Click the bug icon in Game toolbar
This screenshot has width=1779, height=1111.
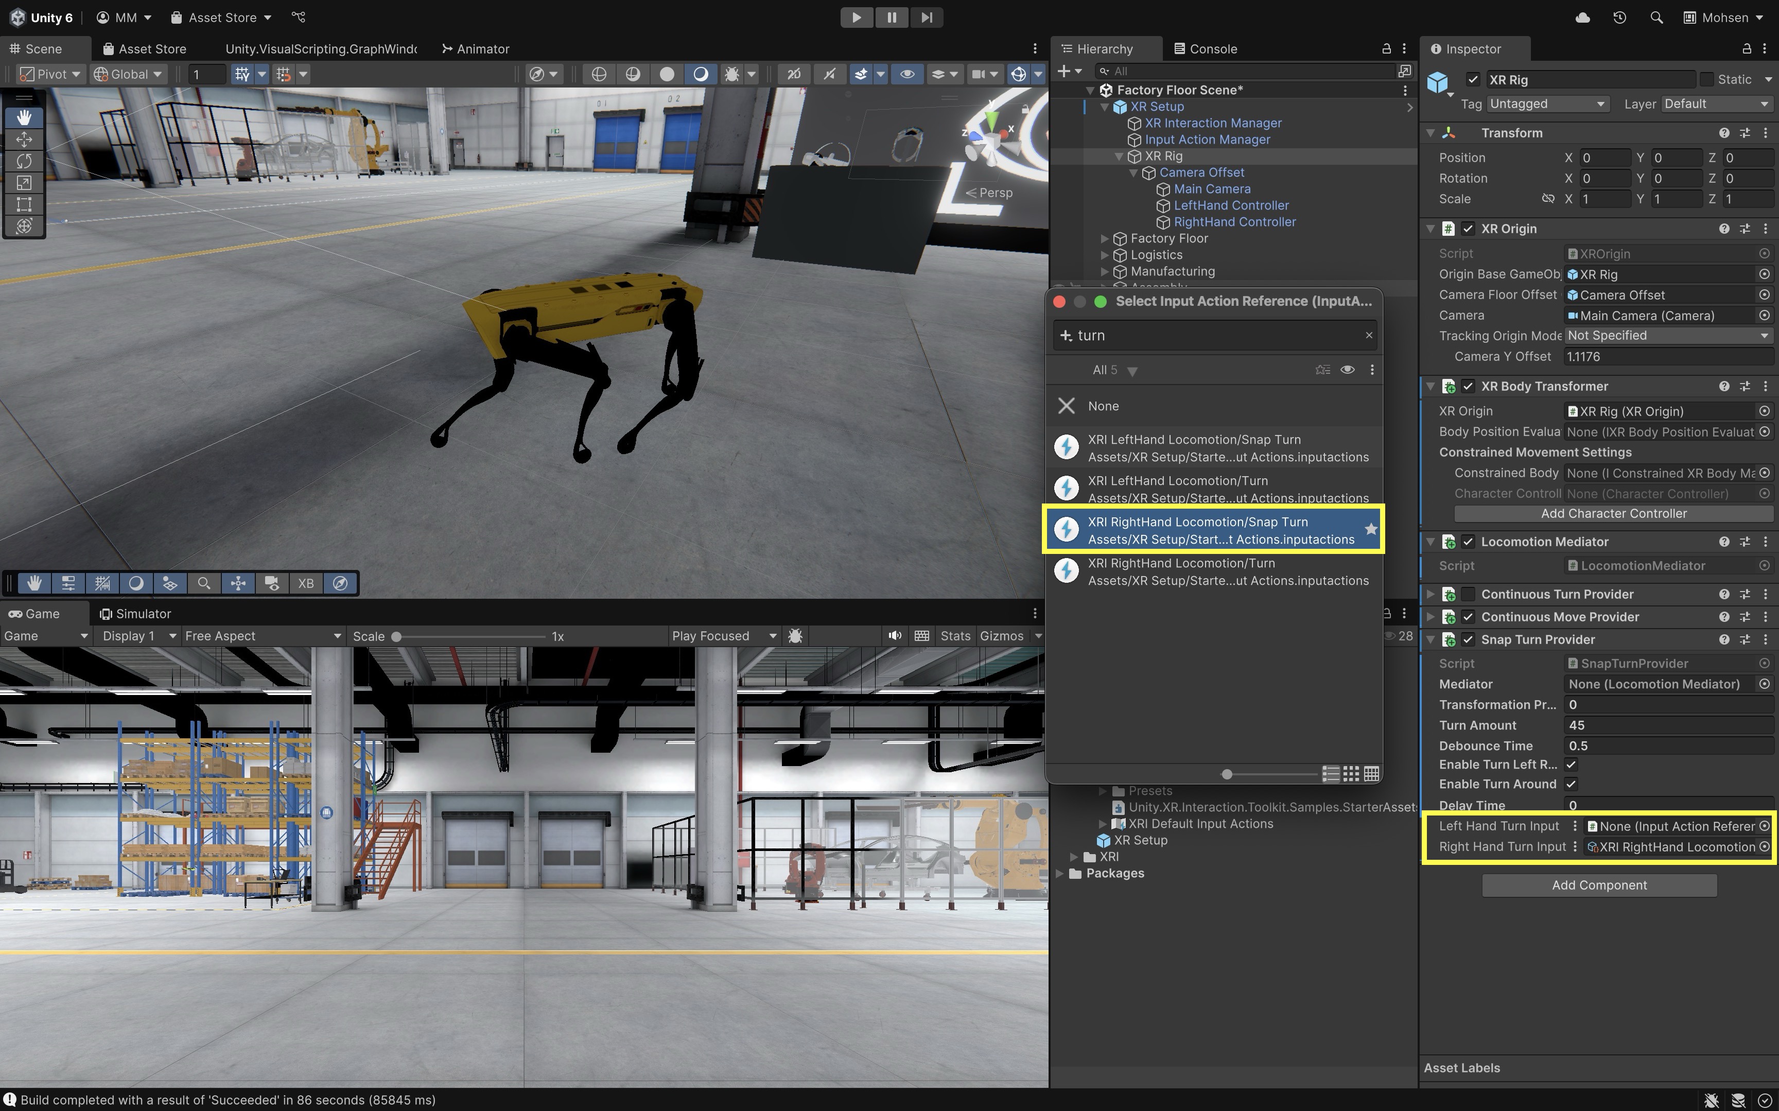click(795, 636)
